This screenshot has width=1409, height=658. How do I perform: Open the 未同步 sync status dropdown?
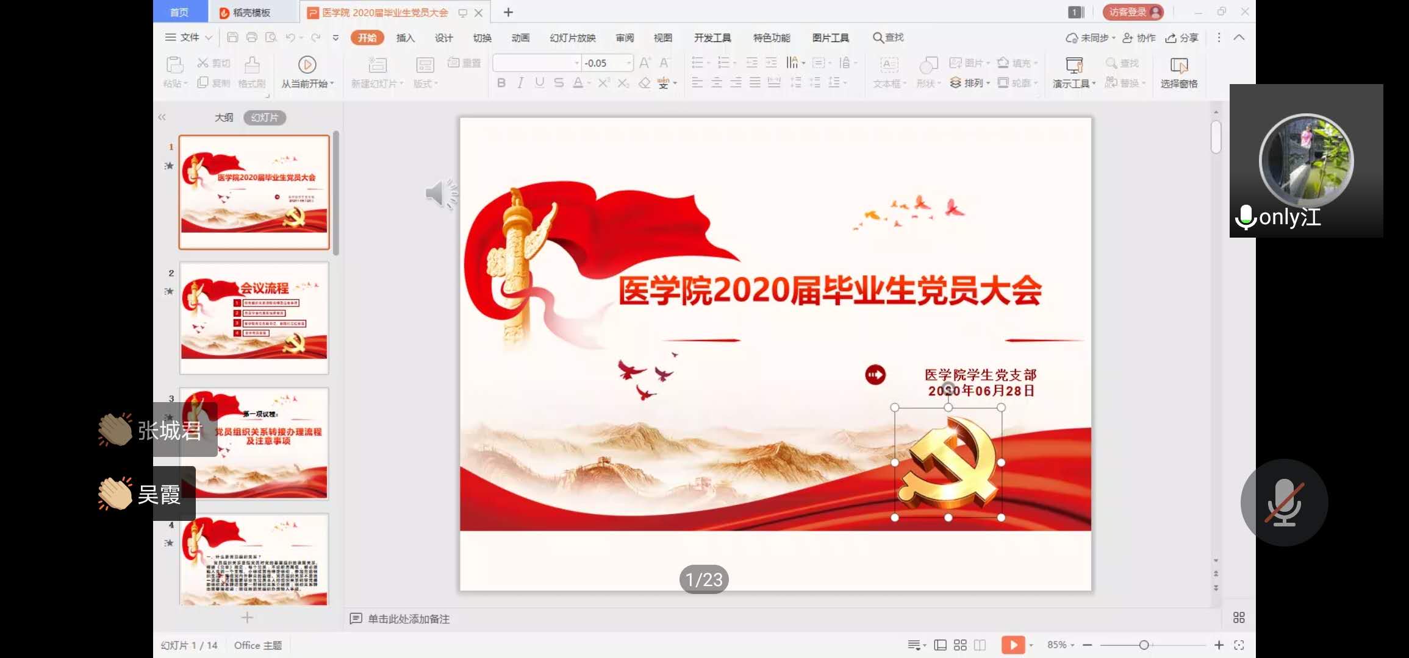(1091, 38)
